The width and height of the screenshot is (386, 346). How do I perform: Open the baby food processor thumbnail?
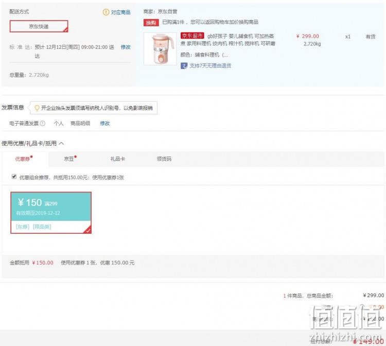tap(160, 49)
